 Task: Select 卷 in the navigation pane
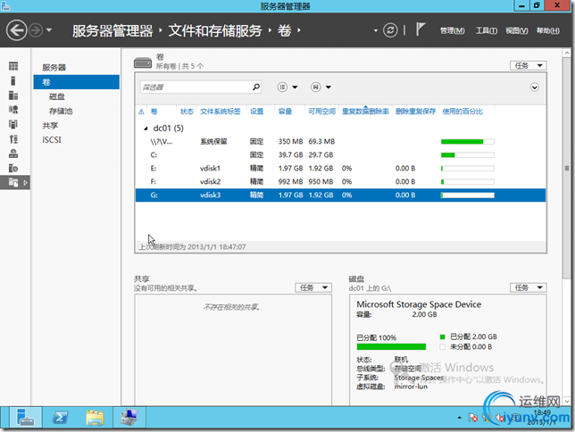[76, 82]
